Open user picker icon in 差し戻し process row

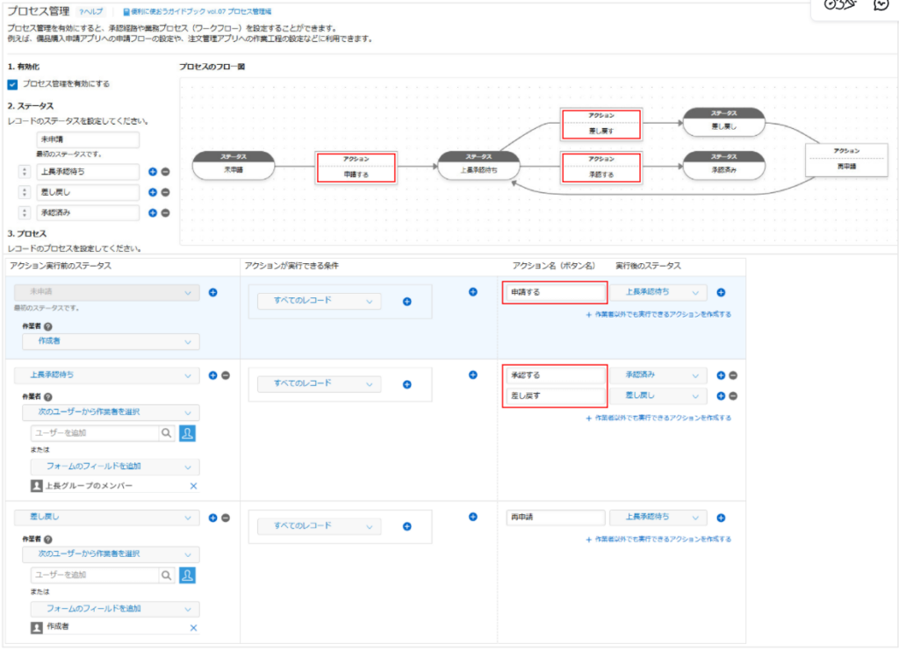coord(187,575)
